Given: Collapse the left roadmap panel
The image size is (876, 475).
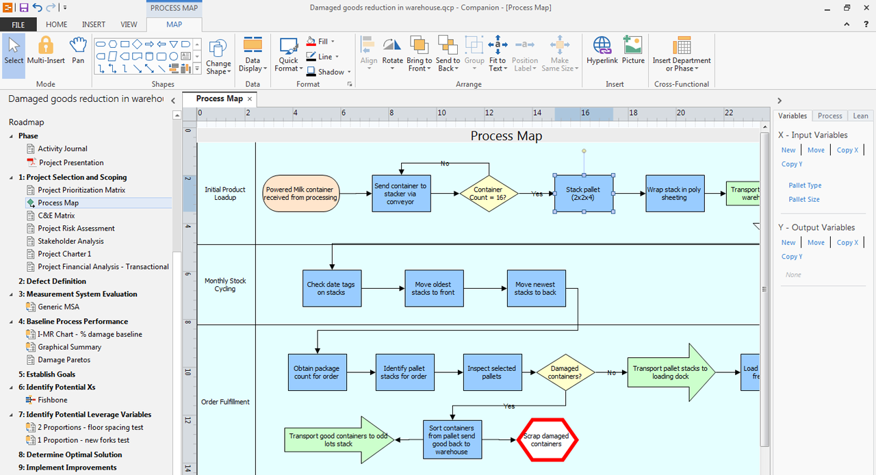Looking at the screenshot, I should pos(173,101).
